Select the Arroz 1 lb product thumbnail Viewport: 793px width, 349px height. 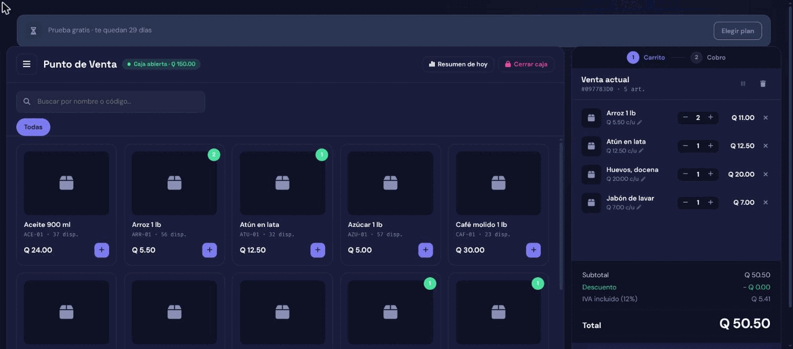(174, 183)
